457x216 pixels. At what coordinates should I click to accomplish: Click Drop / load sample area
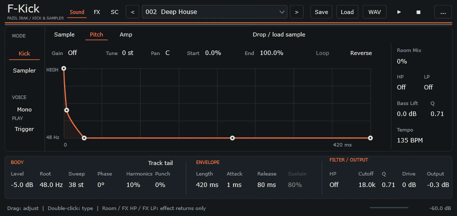(x=279, y=34)
